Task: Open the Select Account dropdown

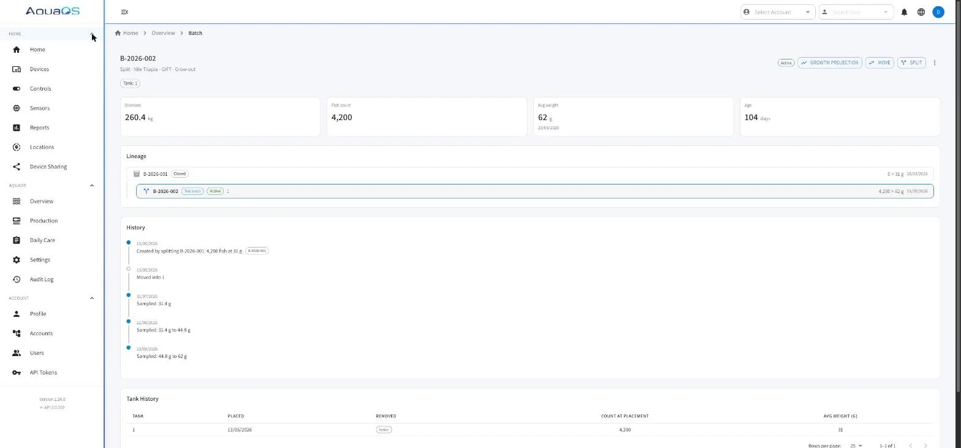Action: (x=778, y=12)
